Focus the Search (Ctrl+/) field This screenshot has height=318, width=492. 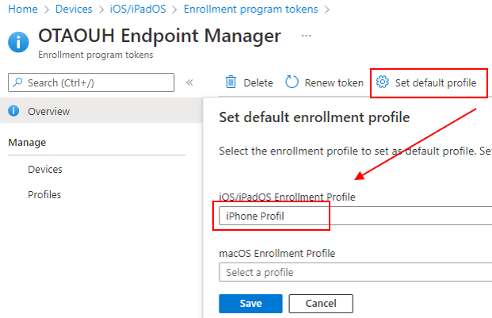tap(91, 82)
